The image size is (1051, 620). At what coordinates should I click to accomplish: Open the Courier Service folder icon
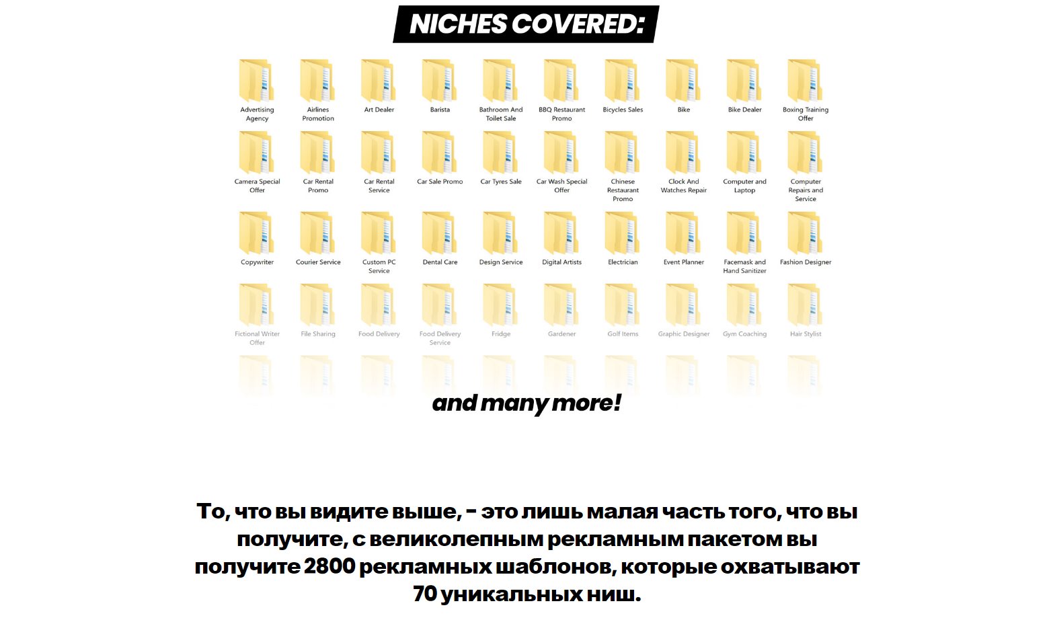click(318, 233)
